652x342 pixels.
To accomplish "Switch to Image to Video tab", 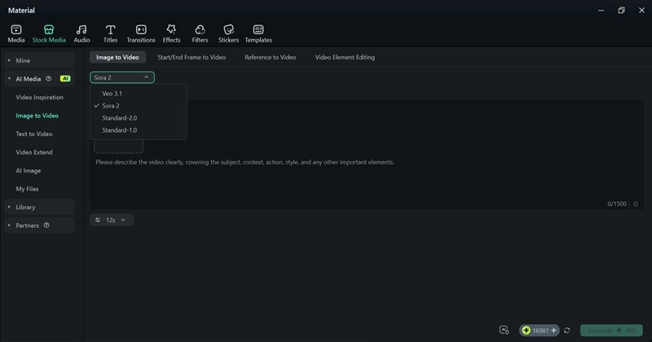I will point(117,57).
